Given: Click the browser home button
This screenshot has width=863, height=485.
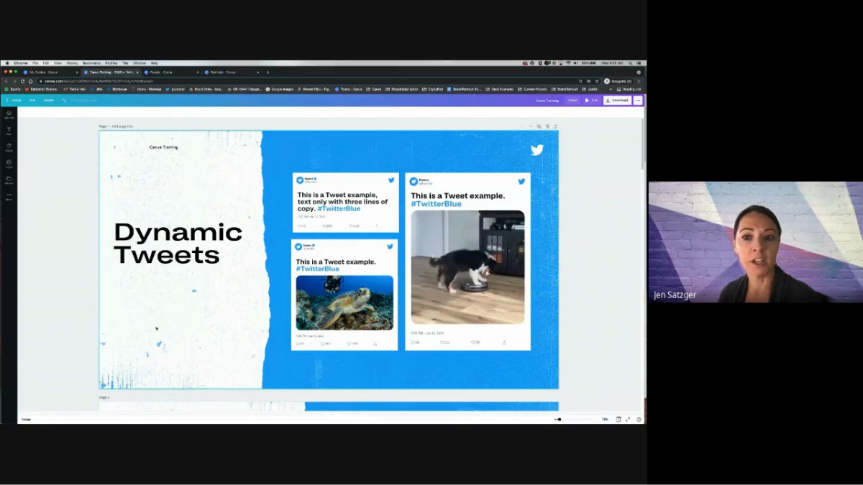Looking at the screenshot, I should [x=30, y=81].
